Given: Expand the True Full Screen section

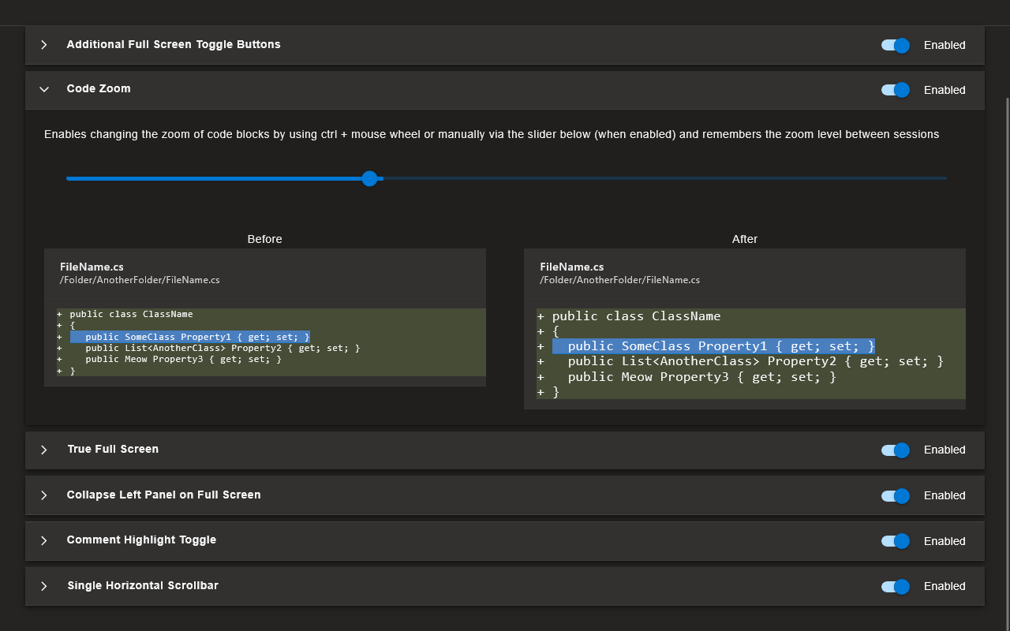Looking at the screenshot, I should click(x=44, y=450).
